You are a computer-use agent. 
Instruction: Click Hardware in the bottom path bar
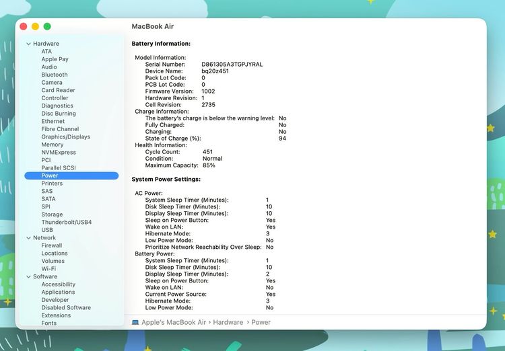coord(228,322)
